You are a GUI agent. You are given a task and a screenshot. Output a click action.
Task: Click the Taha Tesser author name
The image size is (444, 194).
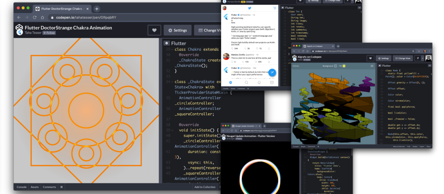(33, 33)
